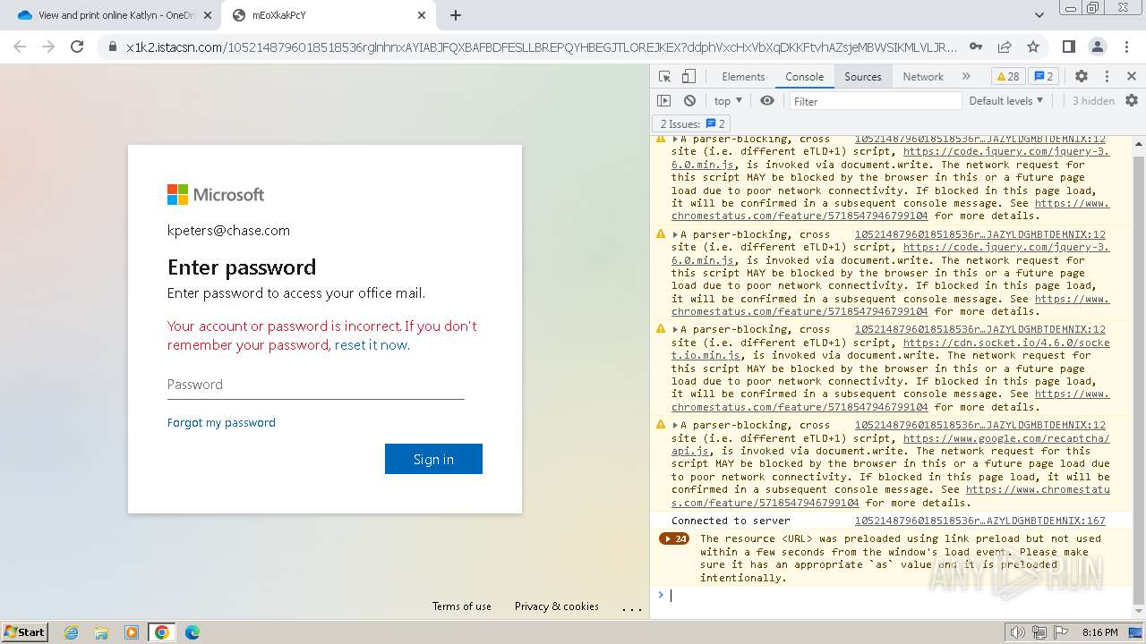This screenshot has width=1146, height=644.
Task: Open Console settings gear icon
Action: click(1132, 101)
